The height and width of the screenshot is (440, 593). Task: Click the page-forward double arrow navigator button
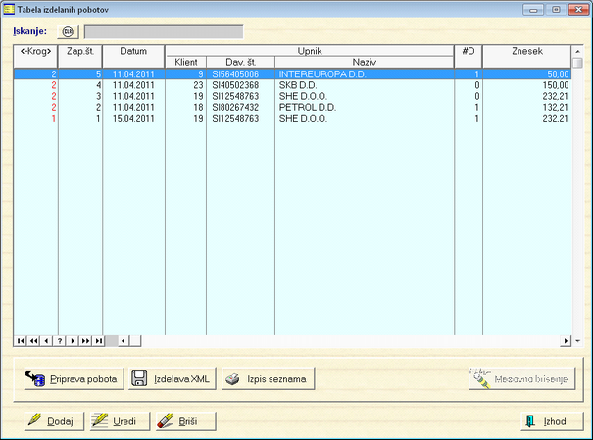(x=85, y=340)
